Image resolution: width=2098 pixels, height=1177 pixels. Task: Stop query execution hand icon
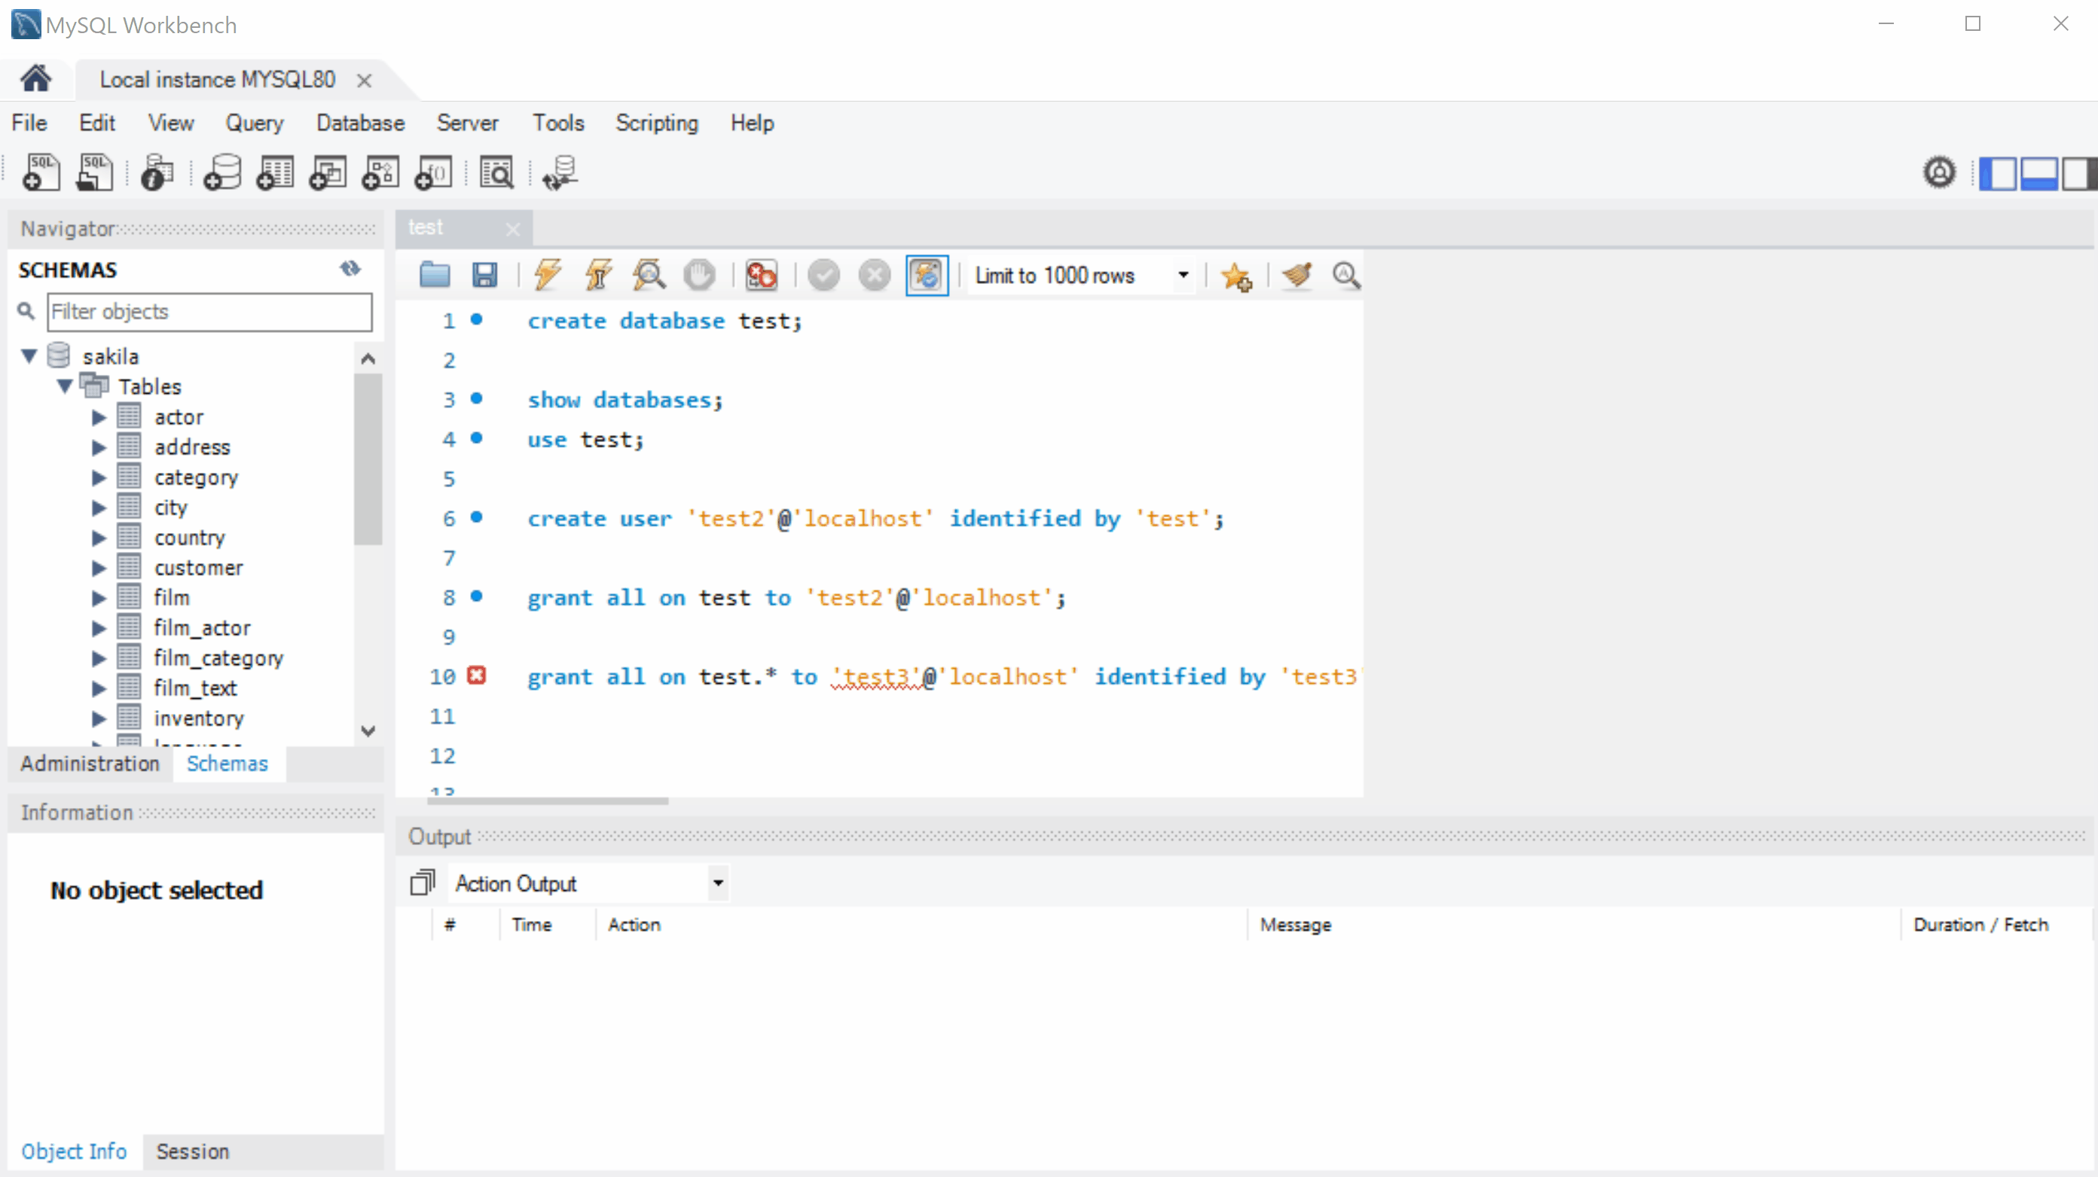tap(699, 275)
